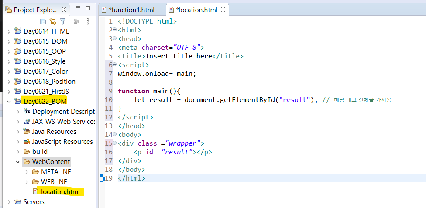Click the WEB-INF folder icon
The image size is (426, 208).
tap(36, 182)
